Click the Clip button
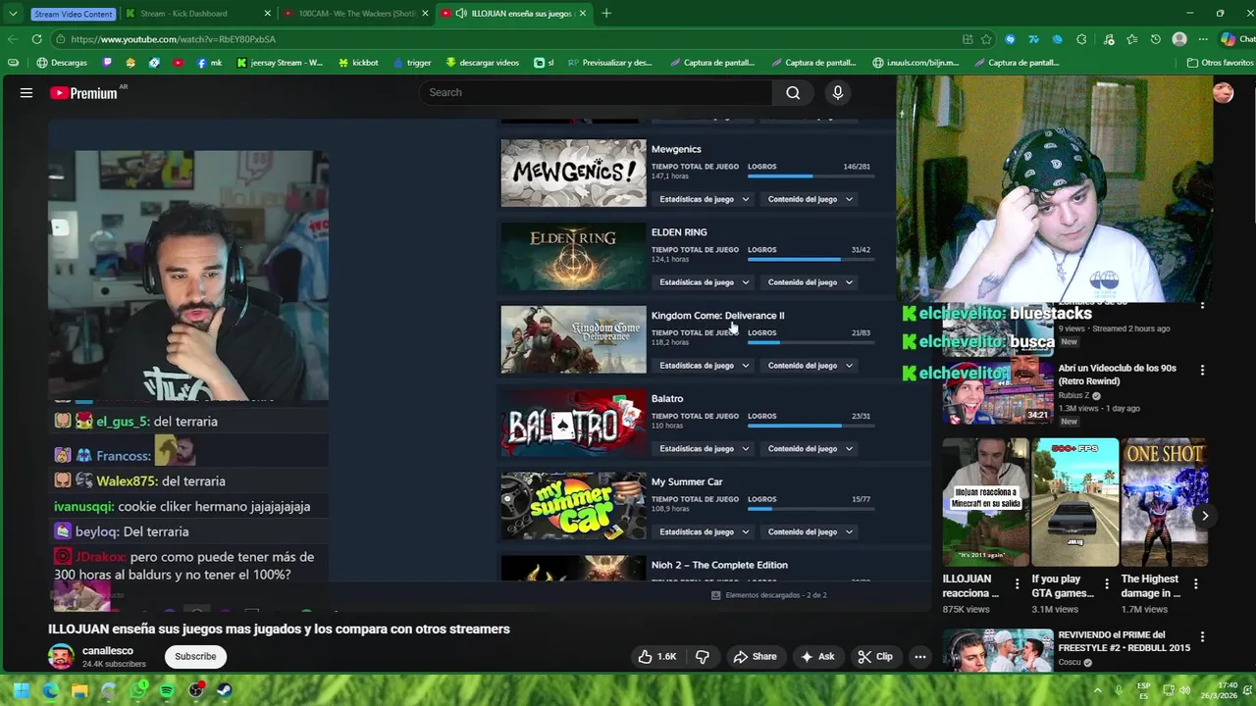 [x=874, y=657]
